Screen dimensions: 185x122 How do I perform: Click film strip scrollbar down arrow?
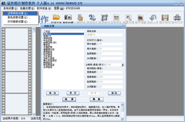pos(34,114)
